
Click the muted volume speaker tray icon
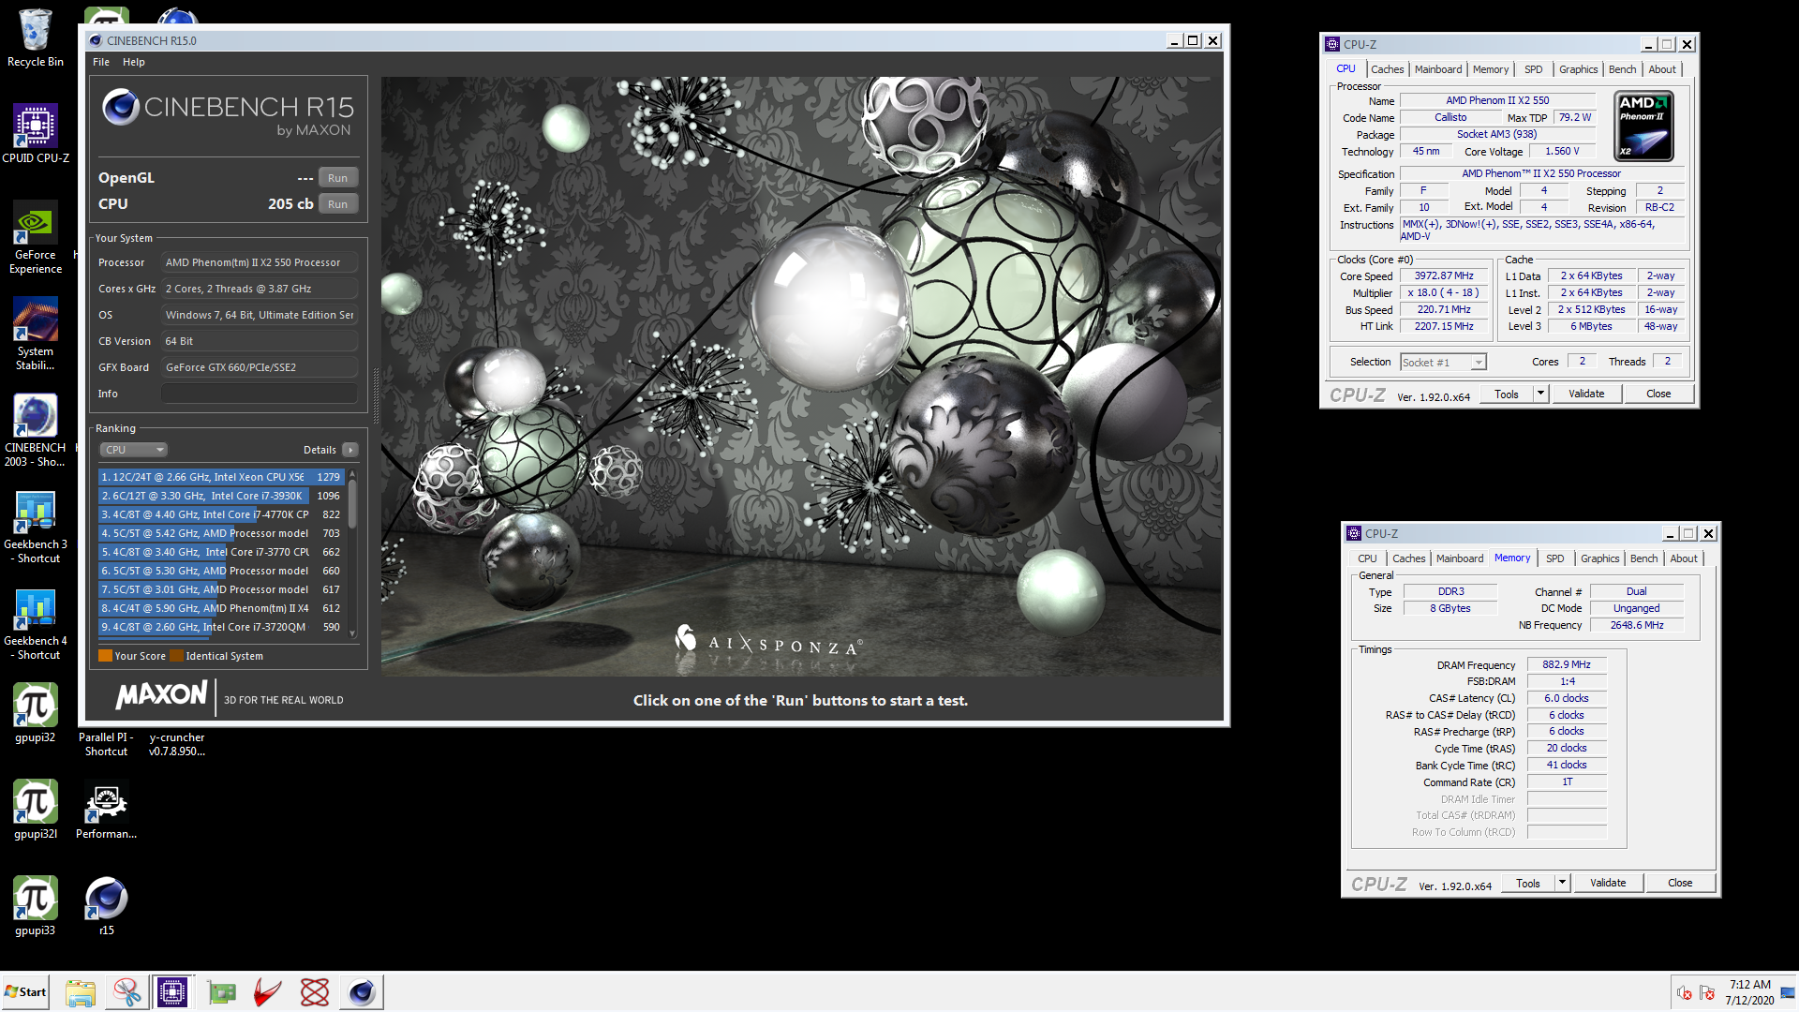tap(1684, 992)
